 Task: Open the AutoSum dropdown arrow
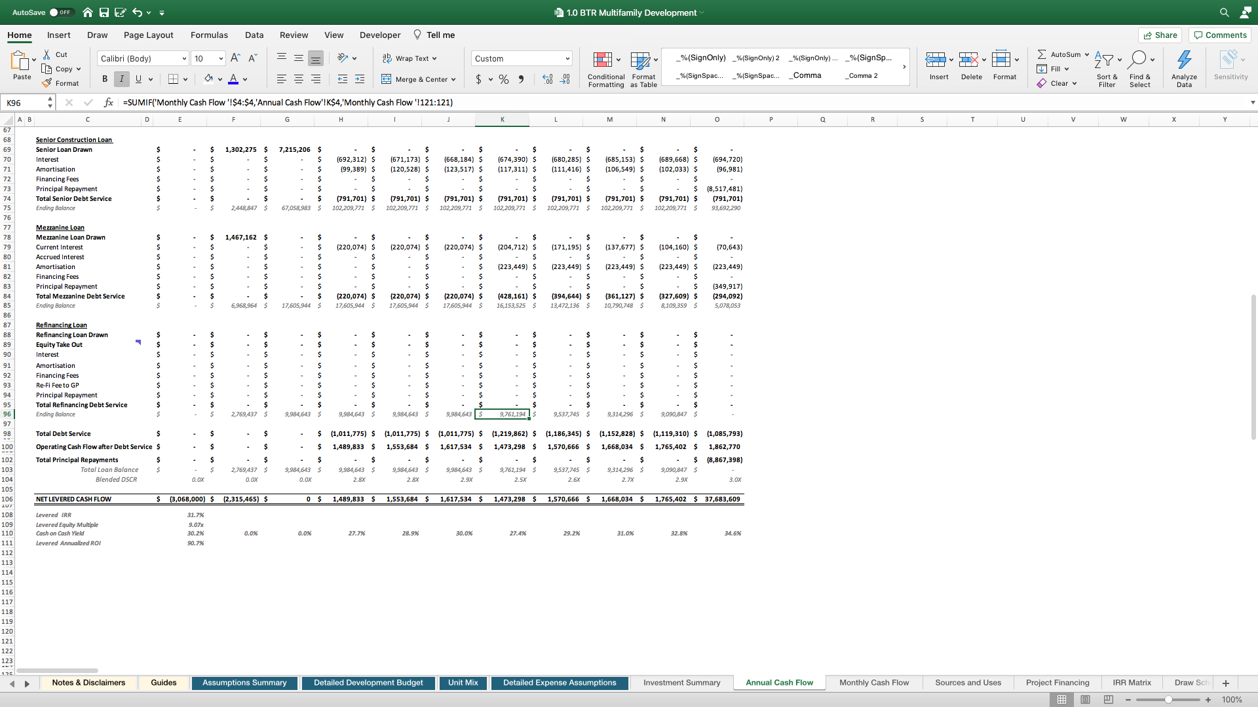(1086, 54)
